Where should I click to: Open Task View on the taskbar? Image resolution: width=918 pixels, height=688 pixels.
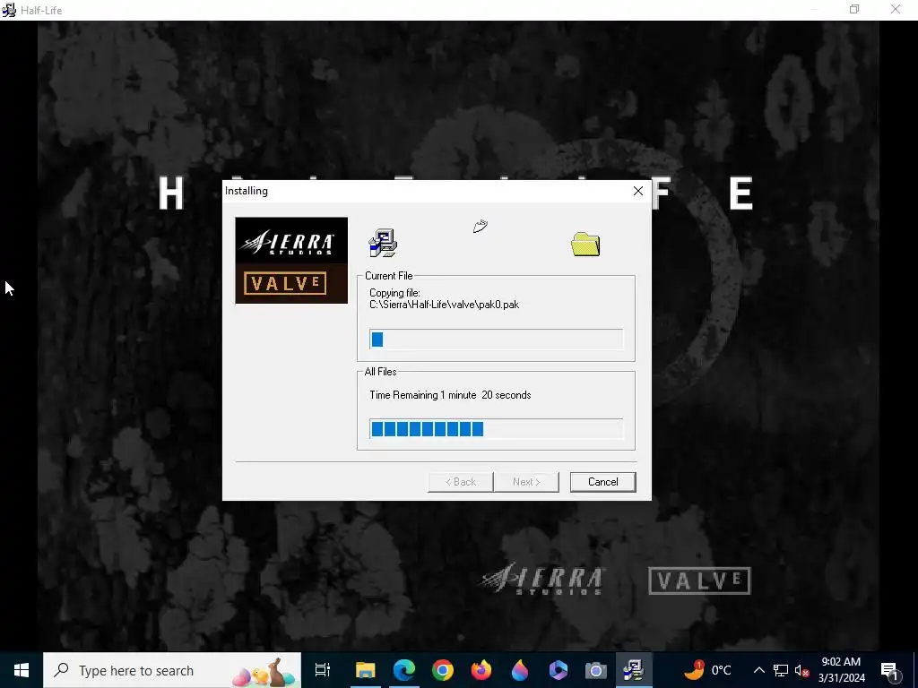click(323, 670)
